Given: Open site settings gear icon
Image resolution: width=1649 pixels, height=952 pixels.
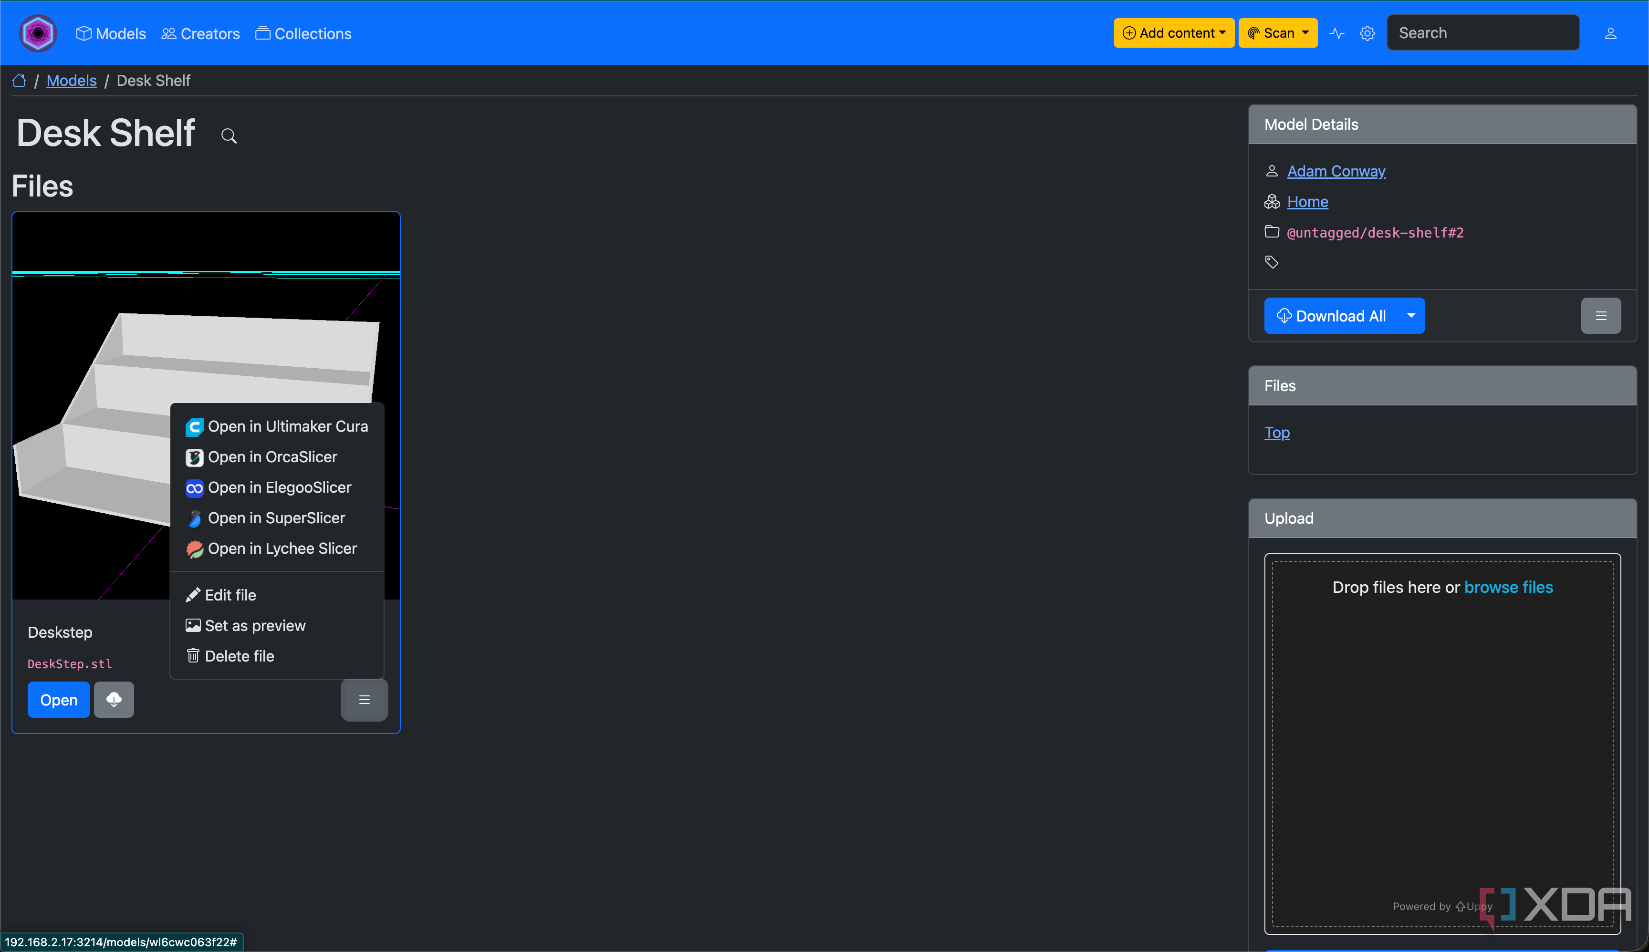Looking at the screenshot, I should pyautogui.click(x=1367, y=33).
